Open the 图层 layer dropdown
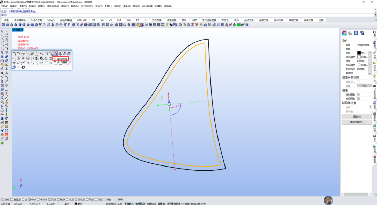The image size is (377, 205). click(370, 53)
